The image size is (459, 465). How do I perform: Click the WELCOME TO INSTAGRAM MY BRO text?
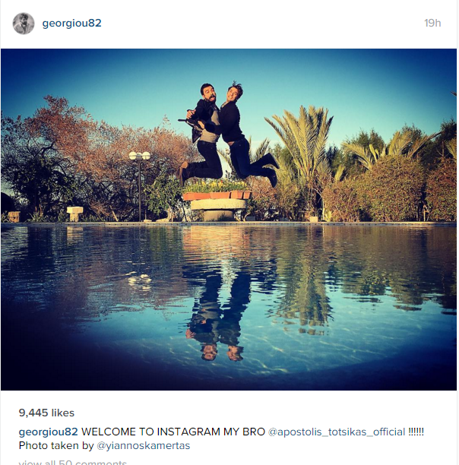[x=173, y=432]
